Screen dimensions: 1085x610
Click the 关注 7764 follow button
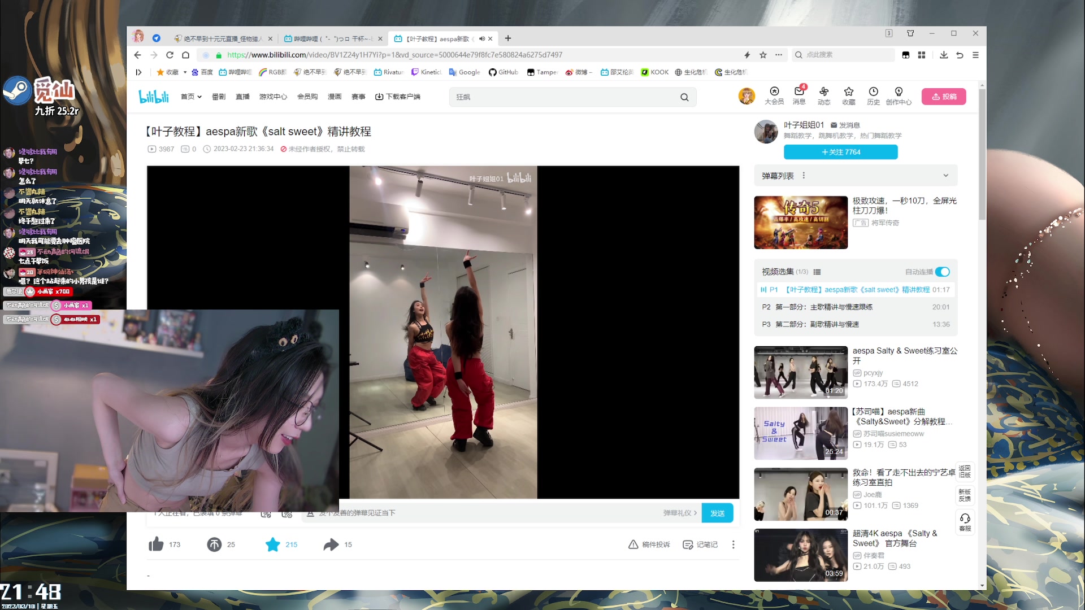click(x=840, y=152)
